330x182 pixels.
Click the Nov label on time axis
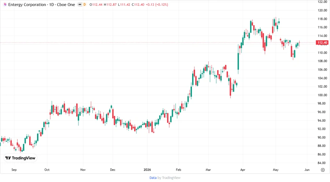(83, 170)
